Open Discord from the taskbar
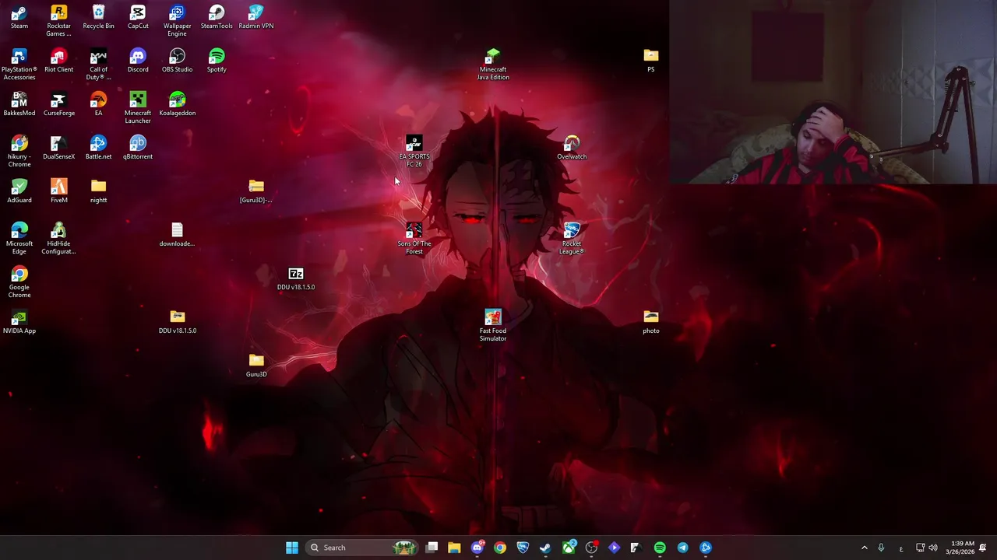This screenshot has width=997, height=560. coord(477,548)
